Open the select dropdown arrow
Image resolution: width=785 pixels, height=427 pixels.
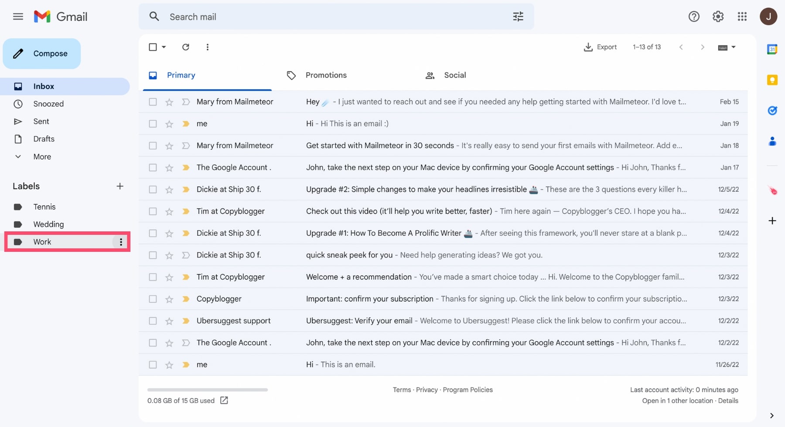(x=164, y=47)
